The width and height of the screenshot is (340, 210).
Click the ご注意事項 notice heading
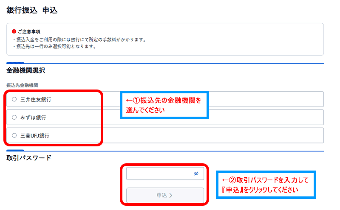coord(29,32)
